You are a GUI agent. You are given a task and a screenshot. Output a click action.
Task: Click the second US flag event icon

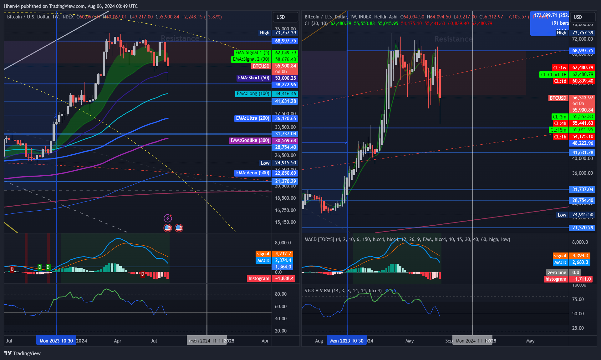point(179,228)
